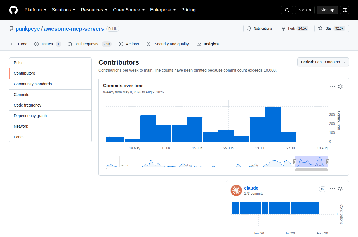Open Commits in the insights sidebar
358x237 pixels.
pyautogui.click(x=50, y=95)
